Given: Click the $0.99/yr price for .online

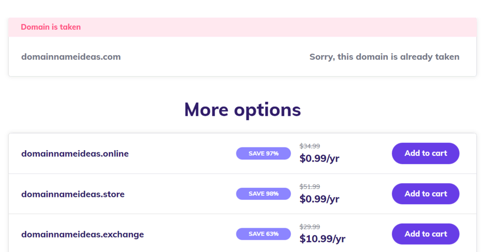Looking at the screenshot, I should [319, 159].
